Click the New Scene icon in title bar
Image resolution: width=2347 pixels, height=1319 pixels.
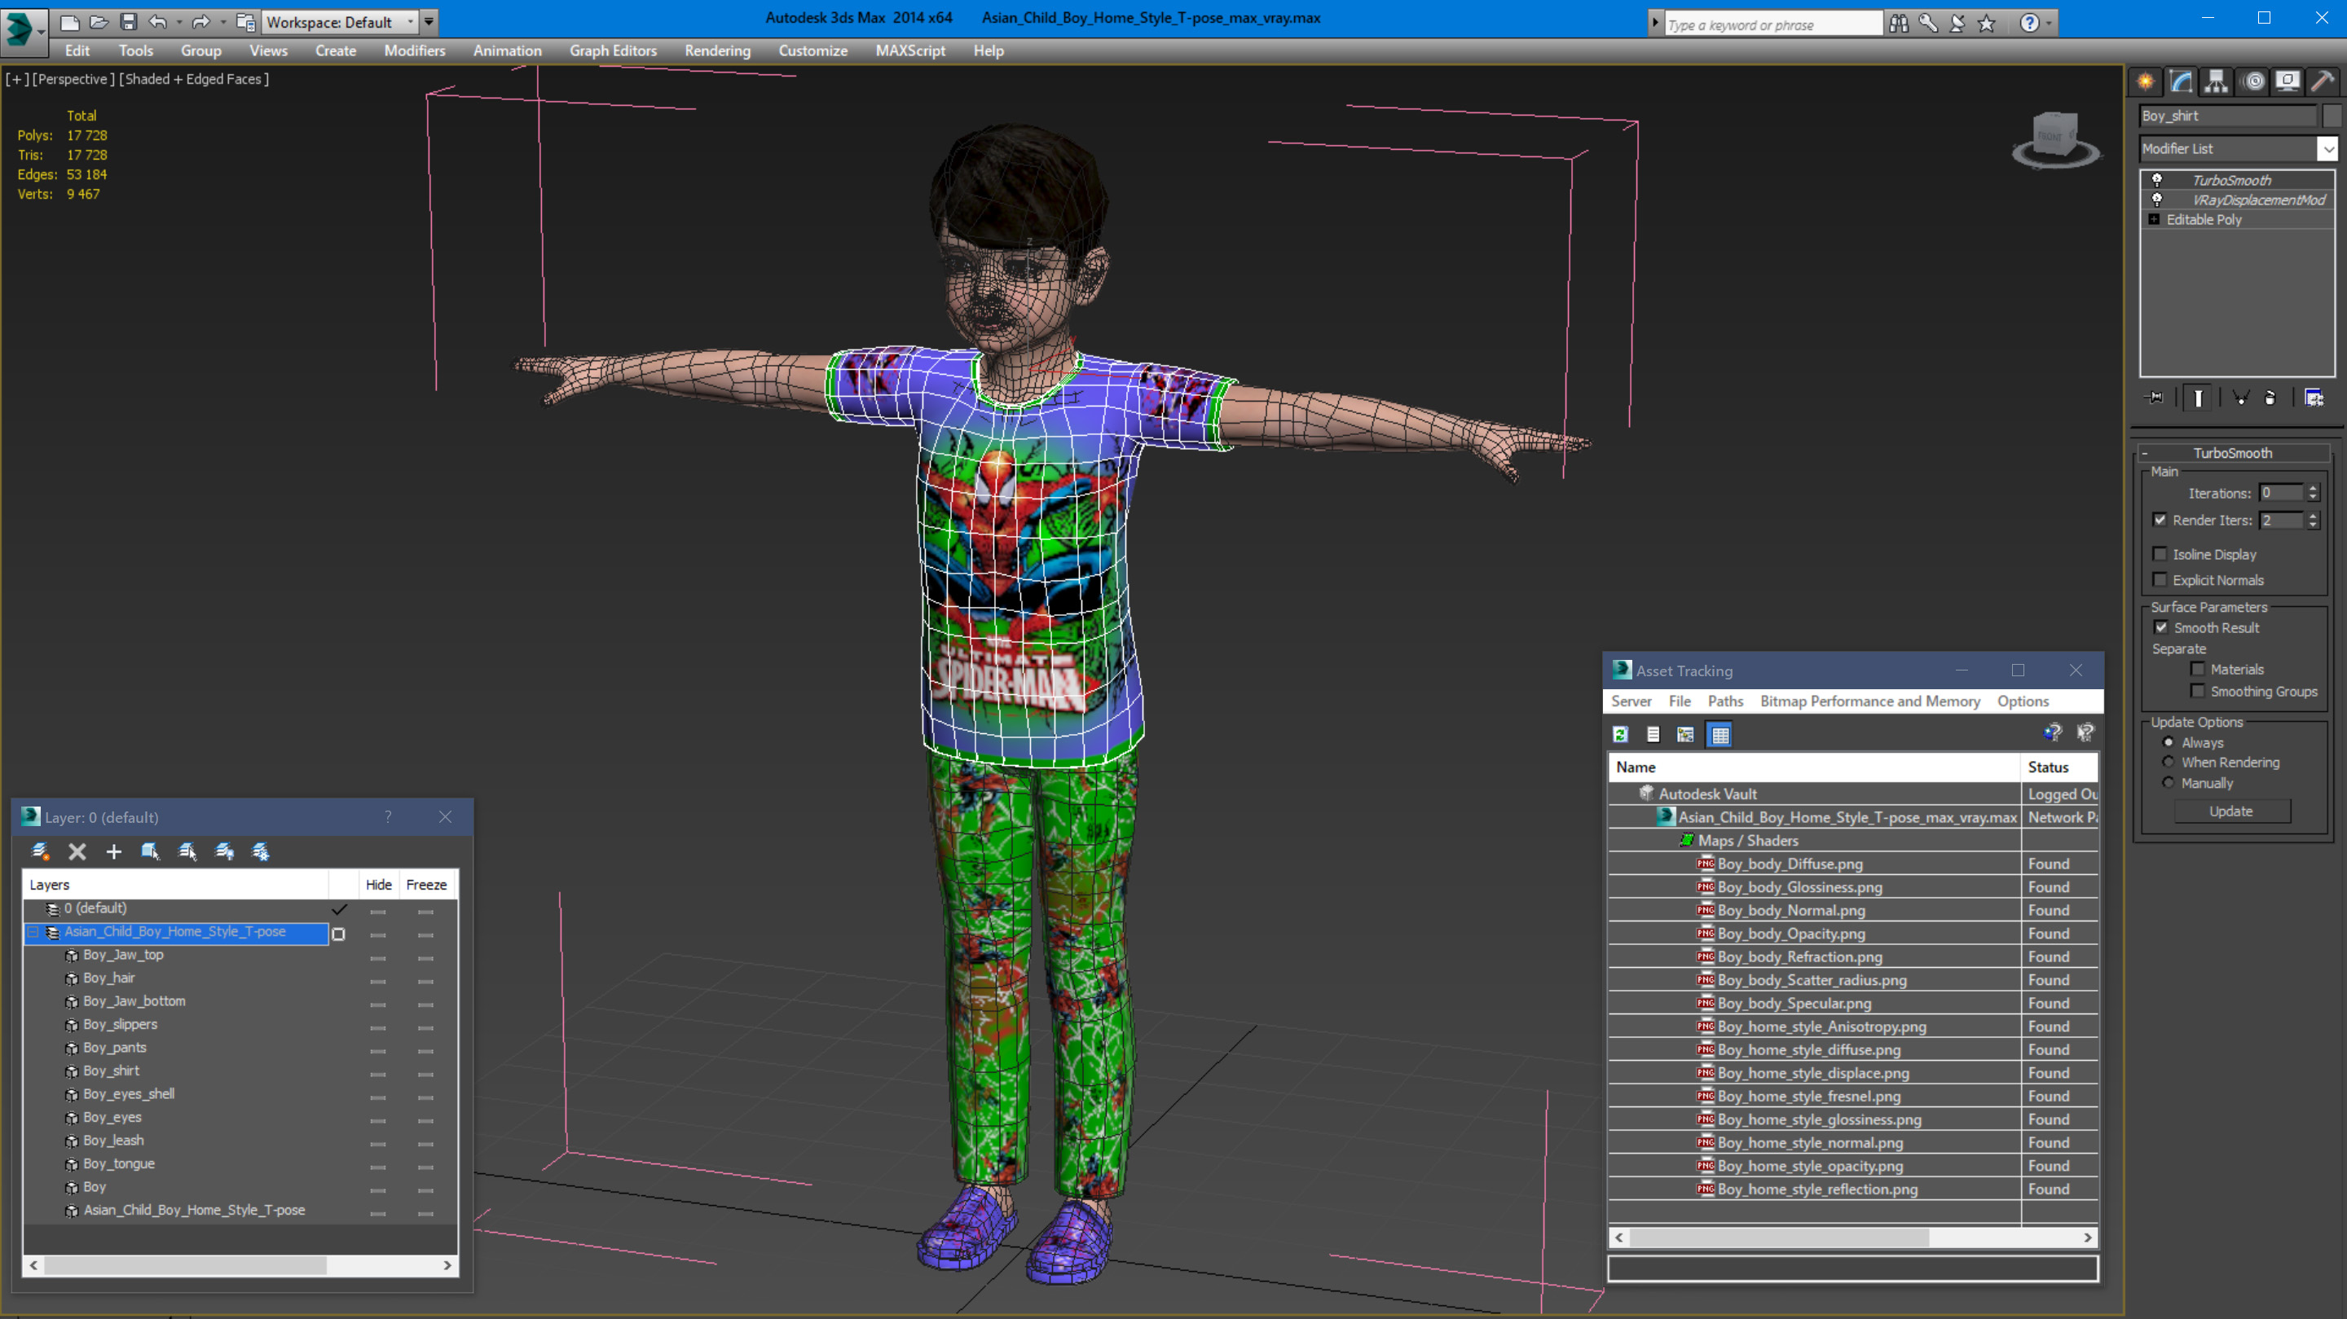click(69, 22)
